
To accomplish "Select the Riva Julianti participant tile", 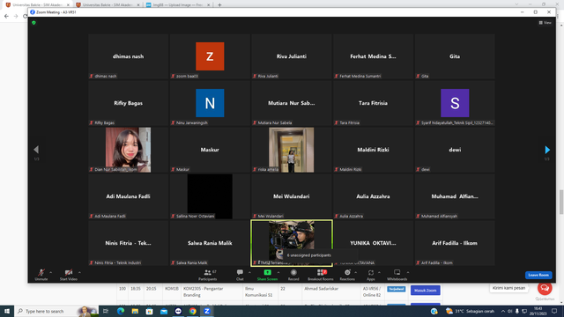I will point(292,56).
